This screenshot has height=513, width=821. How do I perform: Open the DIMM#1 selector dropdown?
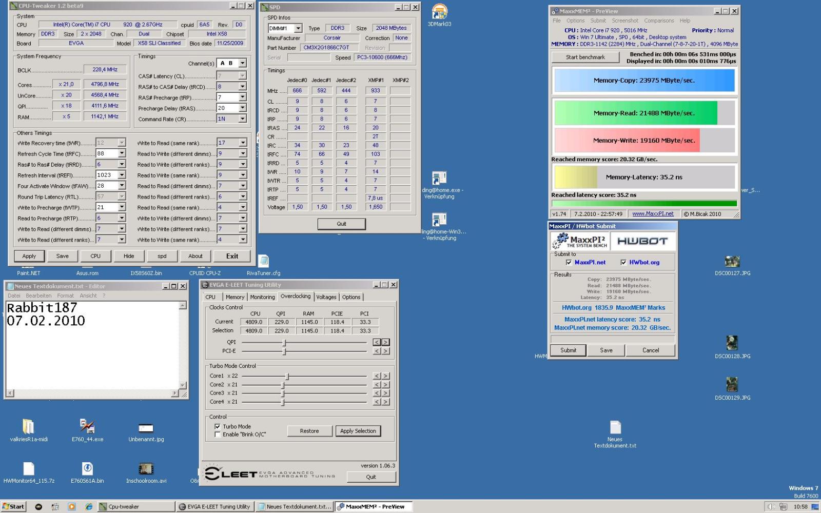298,28
